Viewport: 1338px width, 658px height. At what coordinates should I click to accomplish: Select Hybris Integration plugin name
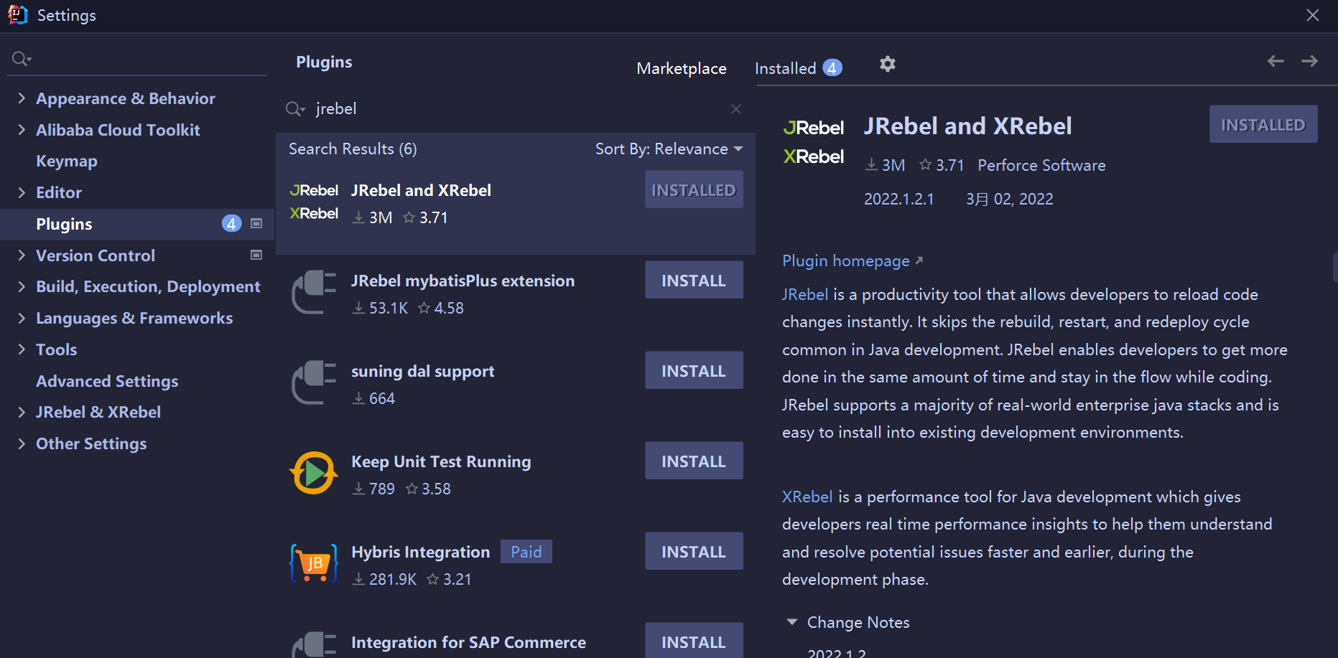(x=420, y=552)
